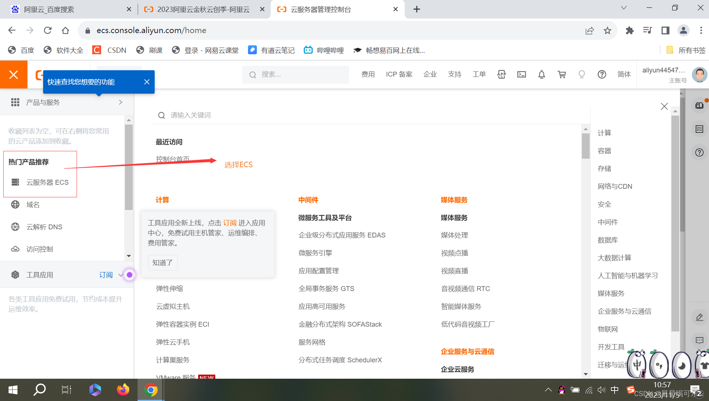Open the Task View taskbar button
This screenshot has width=709, height=401.
67,390
